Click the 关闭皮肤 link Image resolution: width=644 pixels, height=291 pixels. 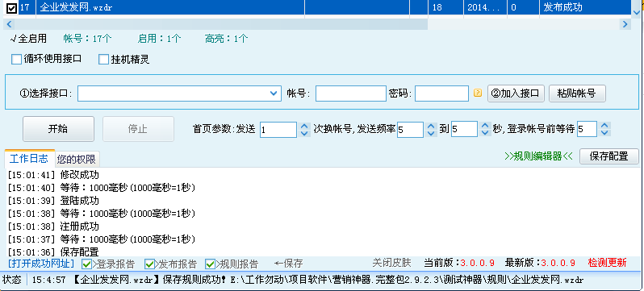(391, 263)
